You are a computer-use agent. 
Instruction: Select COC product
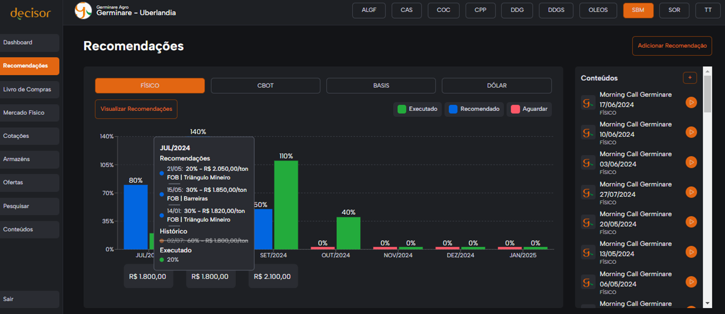[444, 10]
